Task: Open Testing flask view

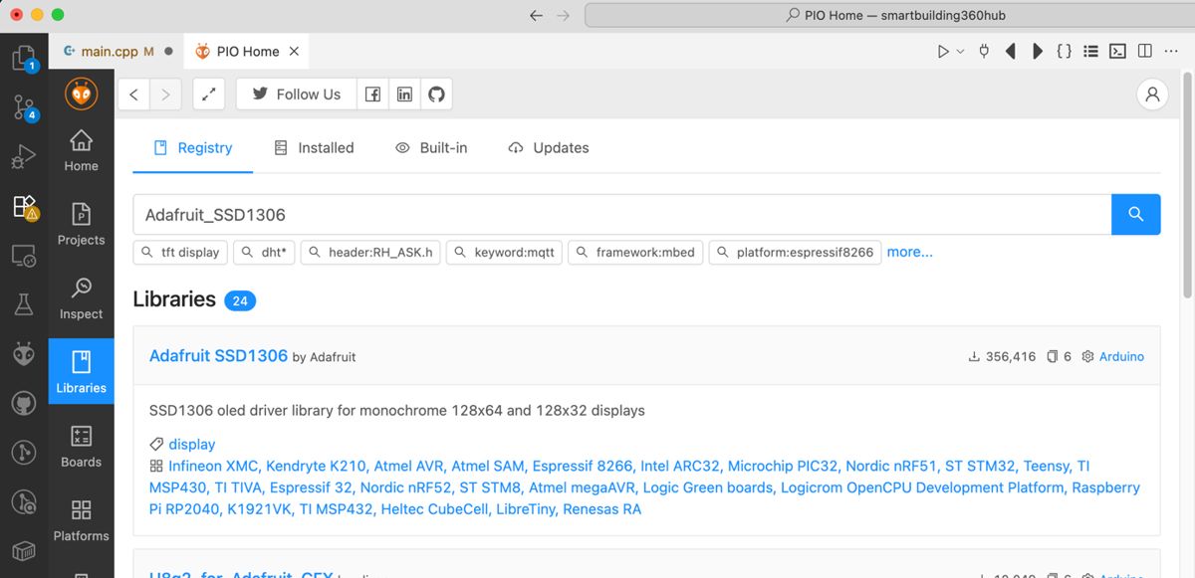Action: tap(24, 305)
